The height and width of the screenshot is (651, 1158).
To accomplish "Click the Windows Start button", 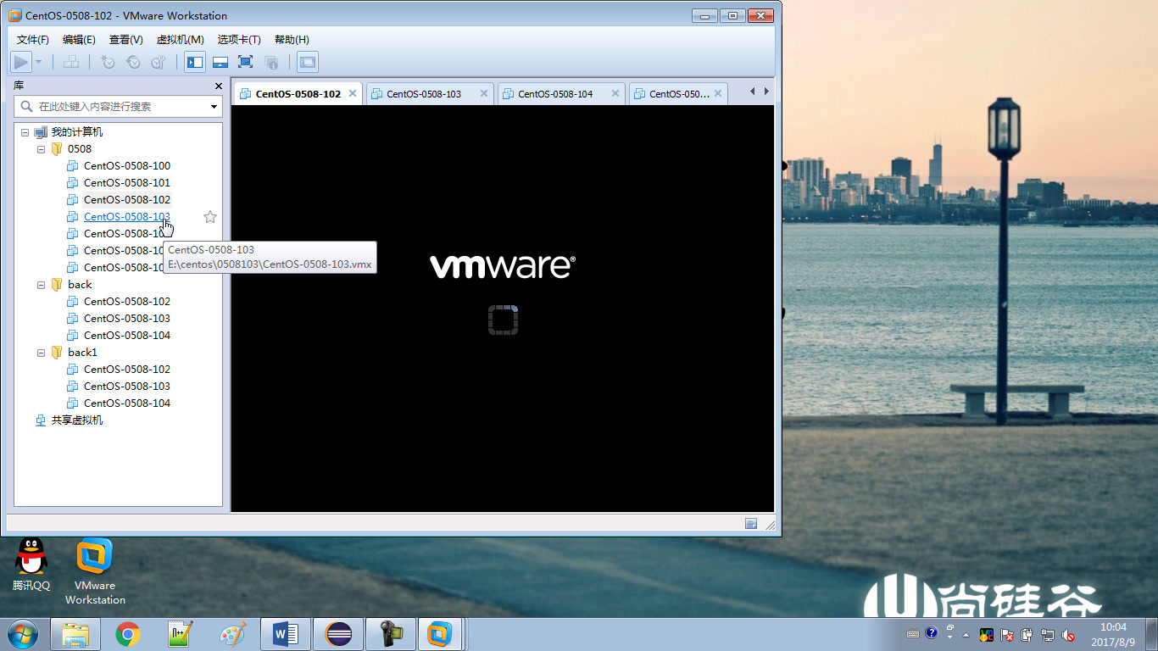I will pos(22,634).
